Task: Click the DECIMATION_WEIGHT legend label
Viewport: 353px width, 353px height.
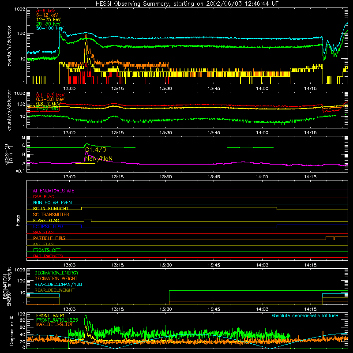Action: [x=56, y=279]
